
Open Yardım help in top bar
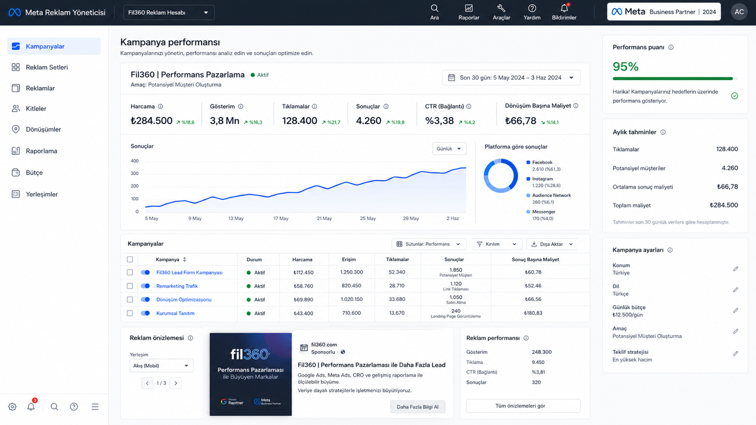[x=532, y=12]
